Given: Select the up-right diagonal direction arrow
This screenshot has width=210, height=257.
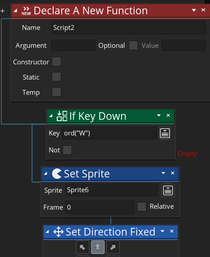Looking at the screenshot, I should pyautogui.click(x=113, y=247).
